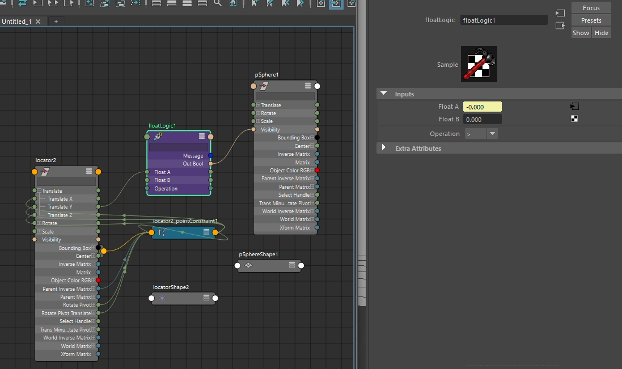Click Out Bool output port on floatLogic1
The image size is (622, 369).
pos(210,163)
